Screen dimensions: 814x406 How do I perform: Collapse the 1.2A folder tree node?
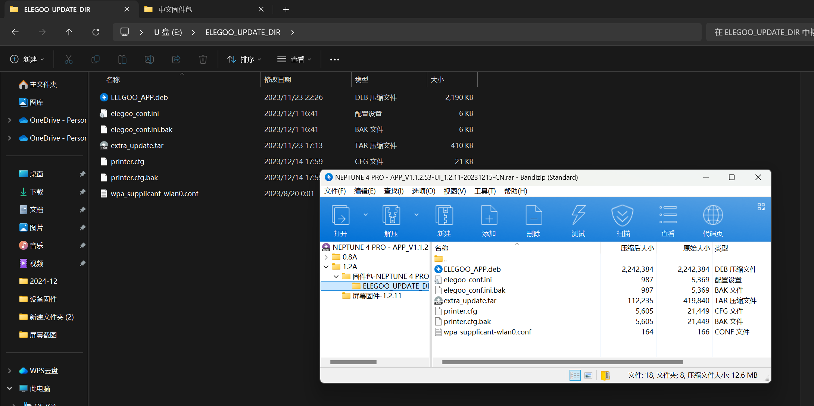326,267
